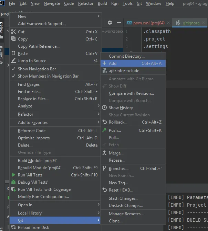Image resolution: width=208 pixels, height=231 pixels.
Task: Collapse the expanded project tree node
Action: pyautogui.click(x=8, y=31)
